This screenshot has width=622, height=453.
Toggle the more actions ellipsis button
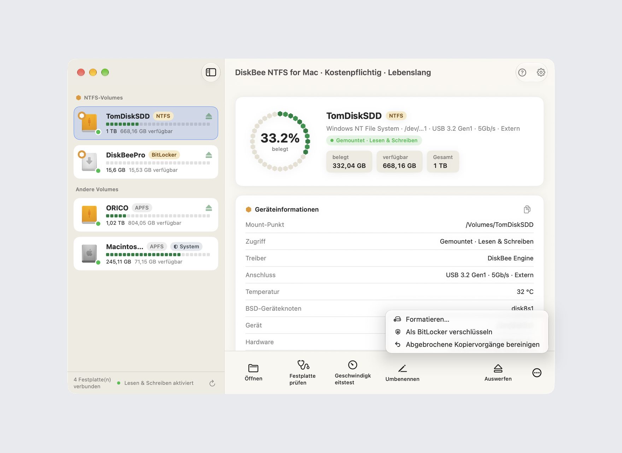pyautogui.click(x=537, y=373)
